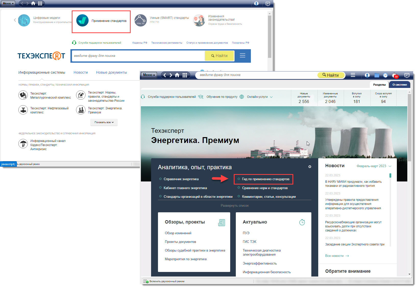Click the Антикризис umbrella ruble icon
This screenshot has width=417, height=288.
coord(23,144)
